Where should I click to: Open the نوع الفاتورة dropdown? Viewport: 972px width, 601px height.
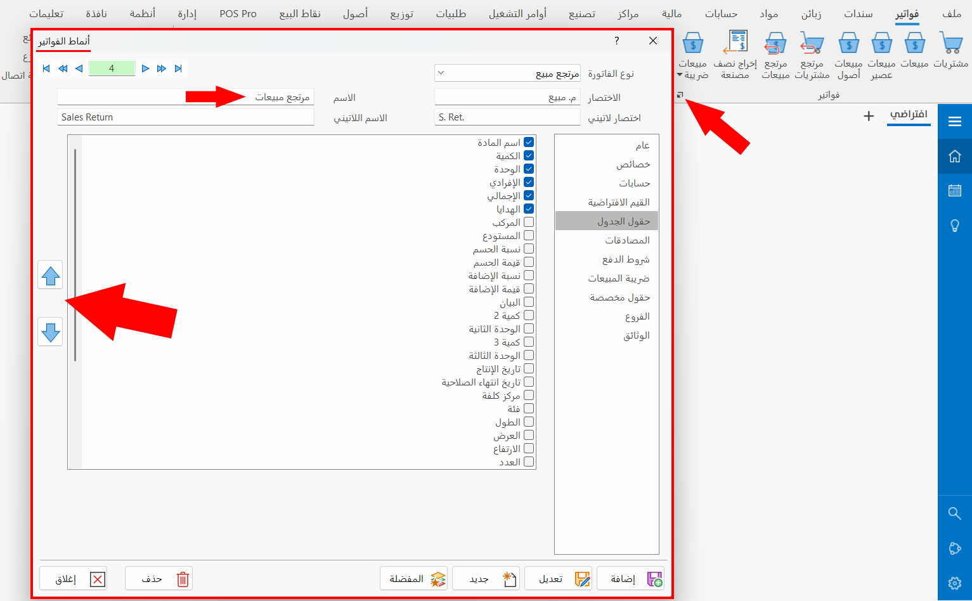[x=442, y=73]
